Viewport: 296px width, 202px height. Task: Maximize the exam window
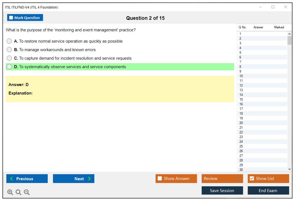pos(273,7)
